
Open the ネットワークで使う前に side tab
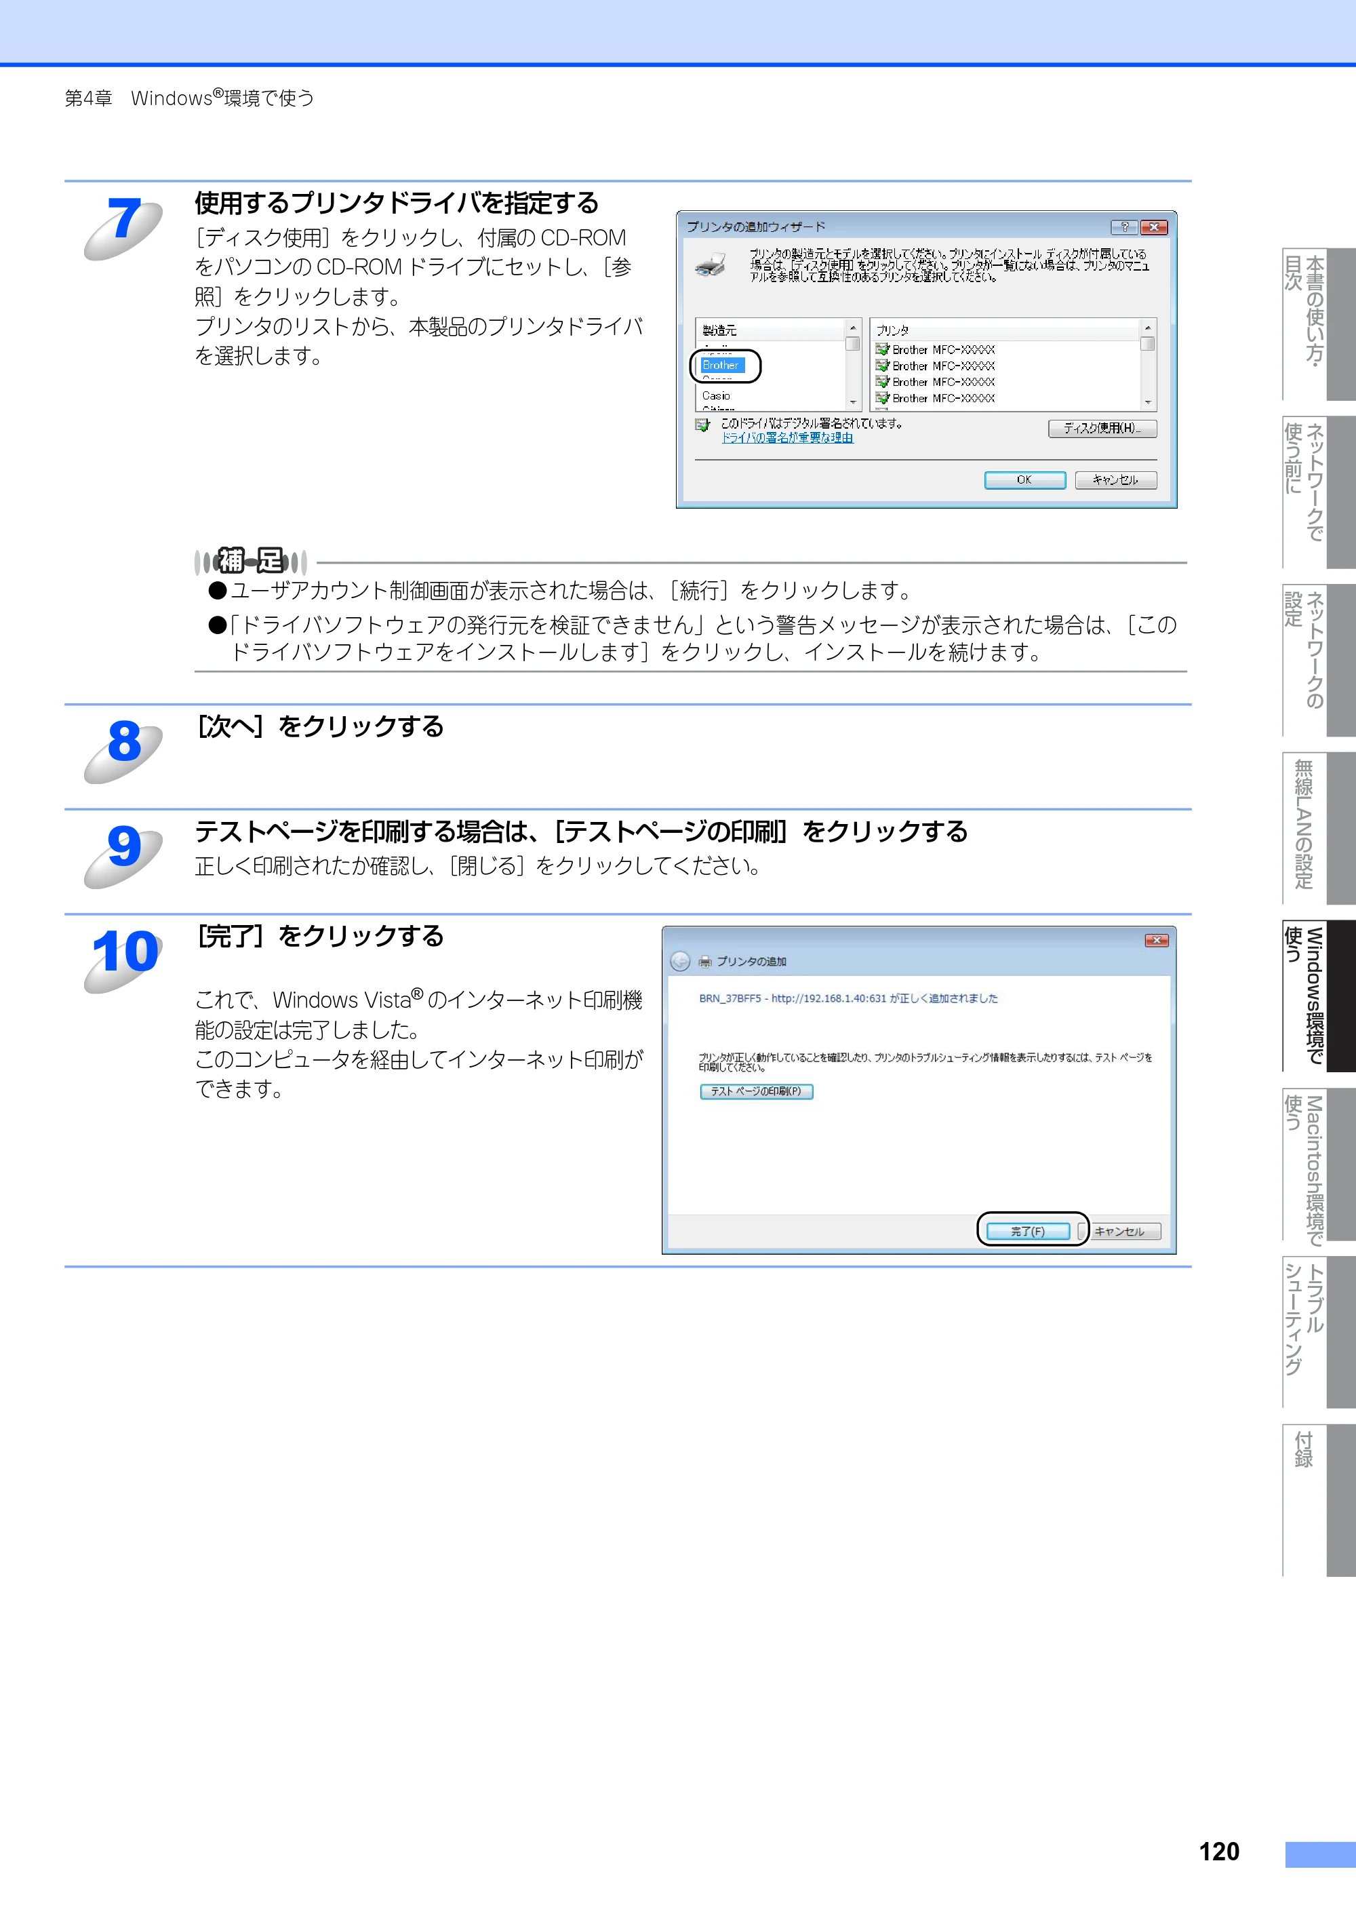point(1319,492)
